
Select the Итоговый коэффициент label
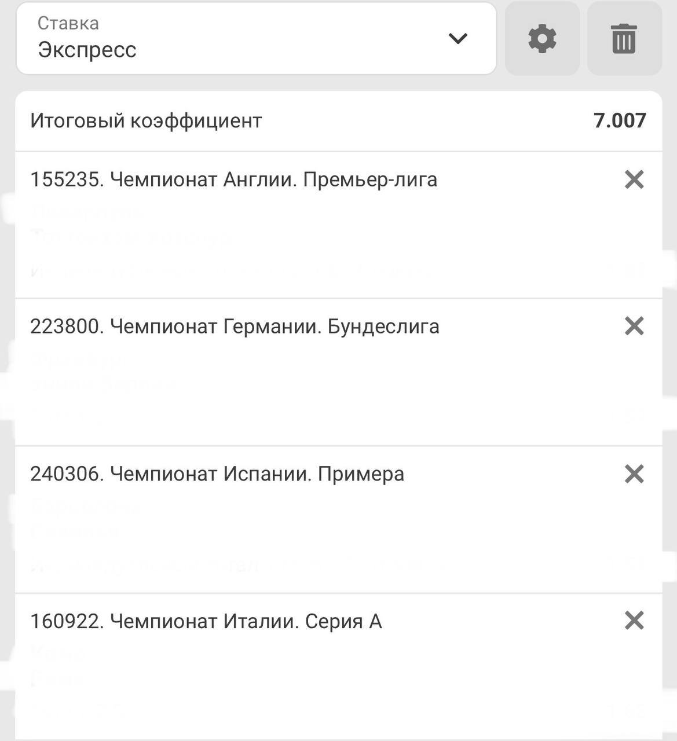click(146, 121)
